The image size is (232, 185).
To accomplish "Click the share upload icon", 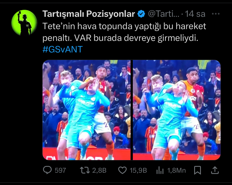I will (215, 170).
